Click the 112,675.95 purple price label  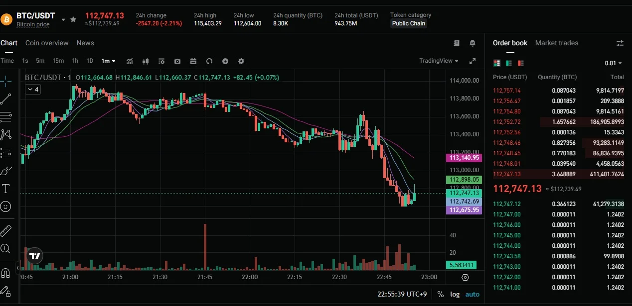point(465,210)
